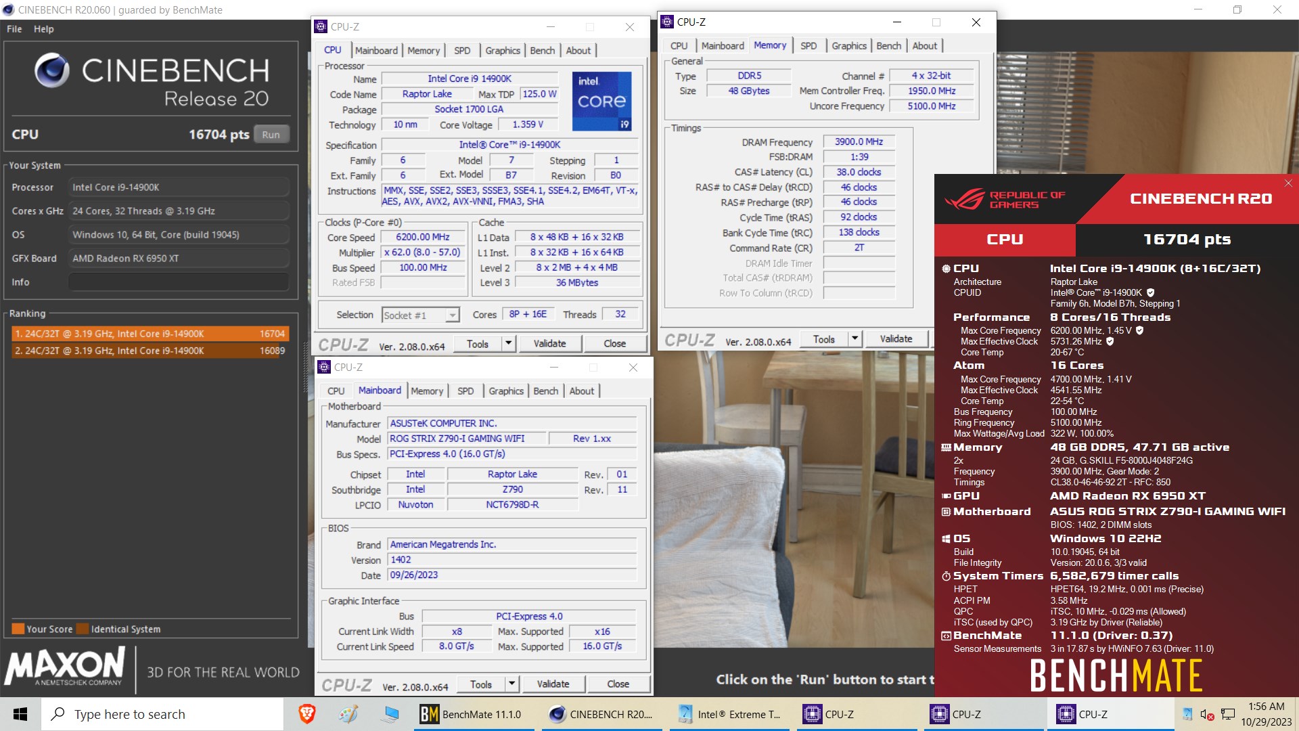The height and width of the screenshot is (731, 1299).
Task: Switch to Graphics tab in CPU window
Action: [503, 51]
